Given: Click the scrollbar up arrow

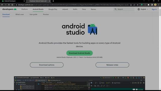Looking at the screenshot, I should coord(160,8).
